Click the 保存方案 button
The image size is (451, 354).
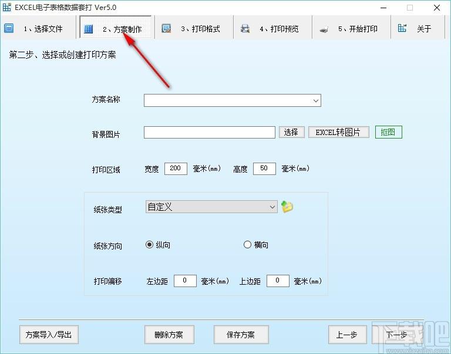(x=241, y=335)
